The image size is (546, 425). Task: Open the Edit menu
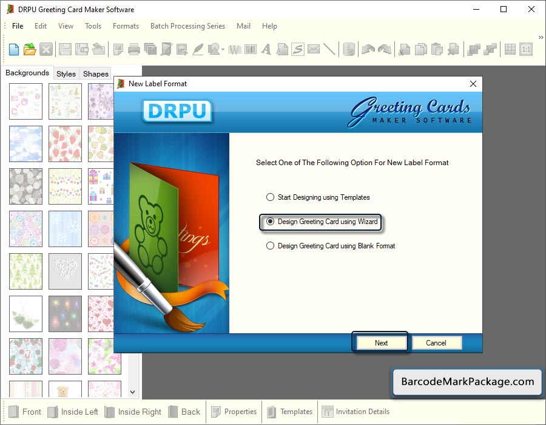pyautogui.click(x=41, y=25)
